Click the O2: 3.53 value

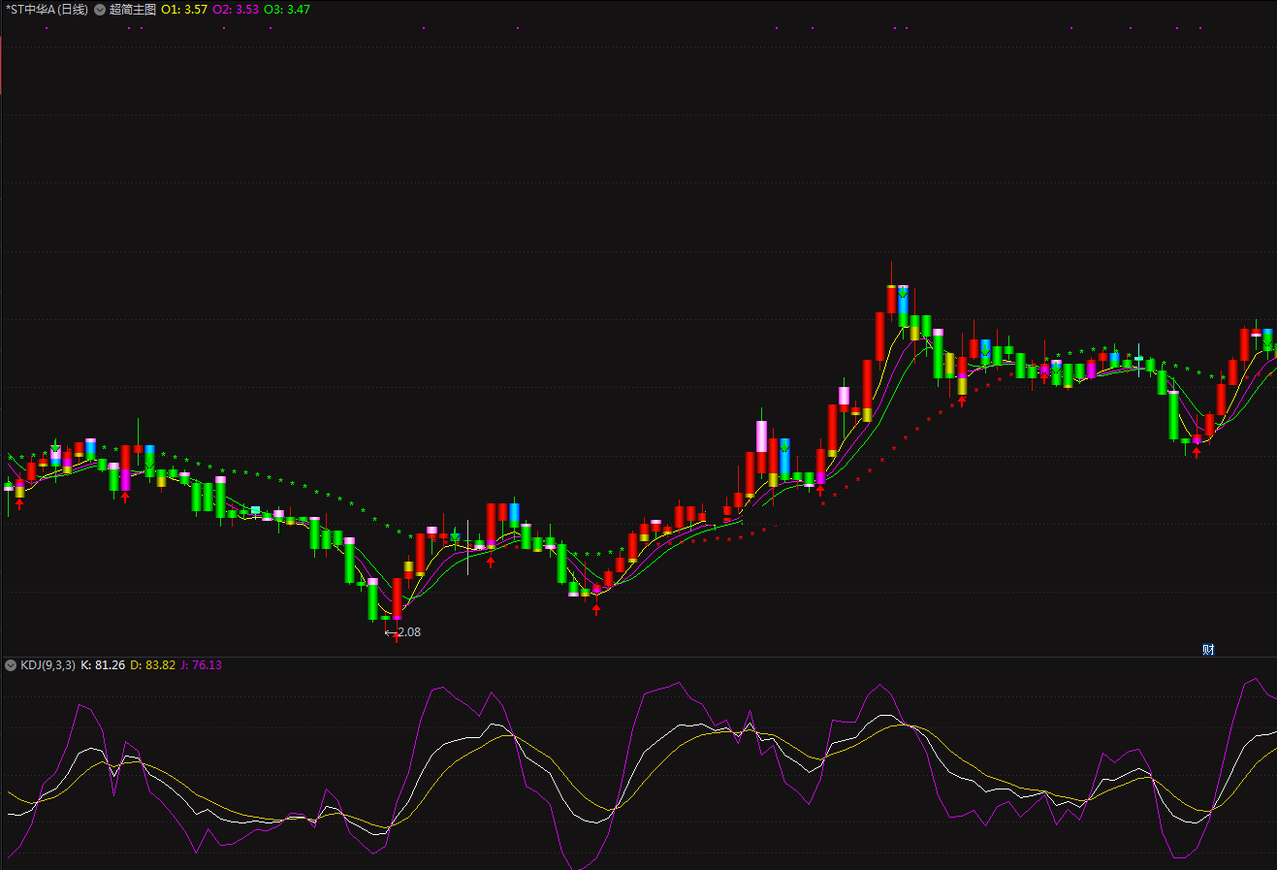pyautogui.click(x=236, y=10)
